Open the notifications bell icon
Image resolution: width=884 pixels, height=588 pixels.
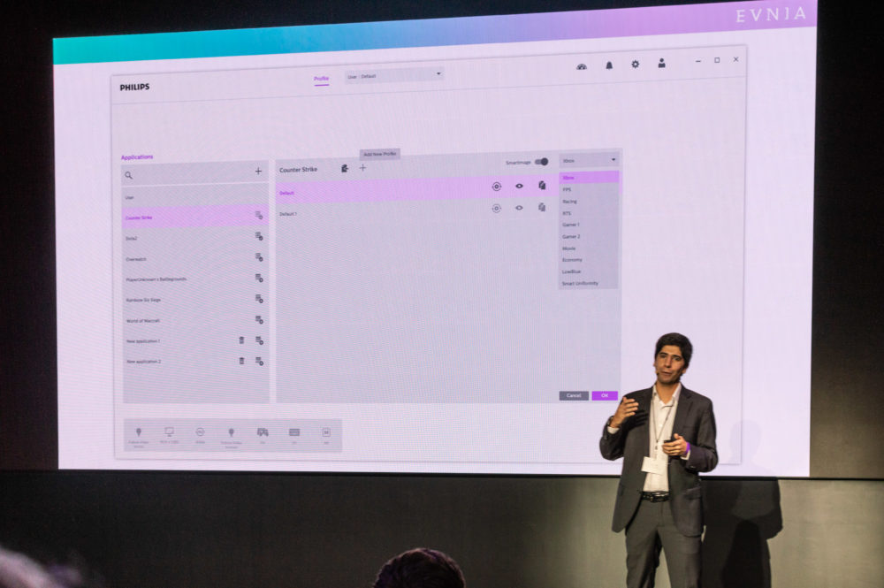(x=609, y=65)
